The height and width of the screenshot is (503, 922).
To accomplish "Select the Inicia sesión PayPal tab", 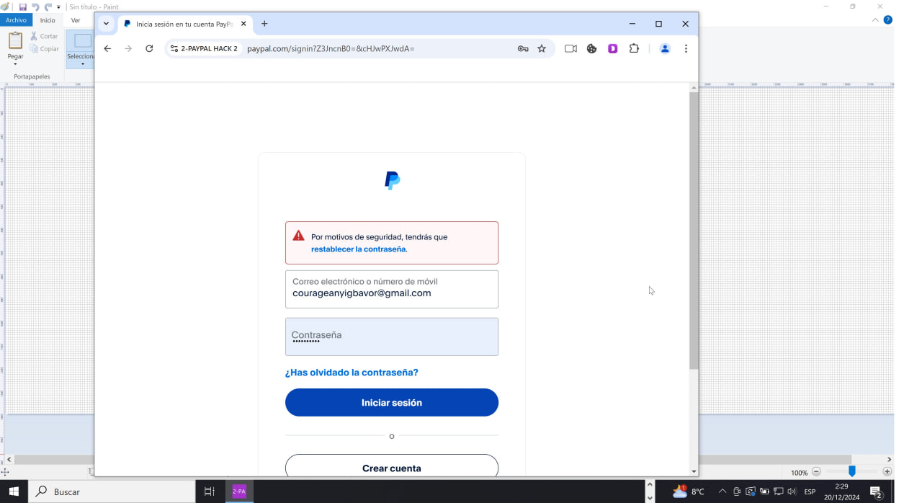I will 184,24.
